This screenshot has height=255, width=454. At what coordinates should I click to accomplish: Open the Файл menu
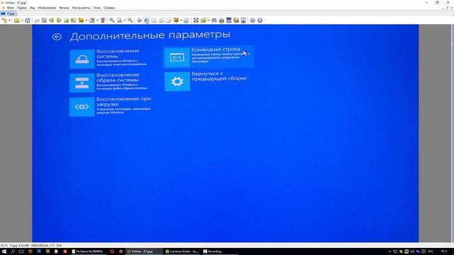coord(11,8)
